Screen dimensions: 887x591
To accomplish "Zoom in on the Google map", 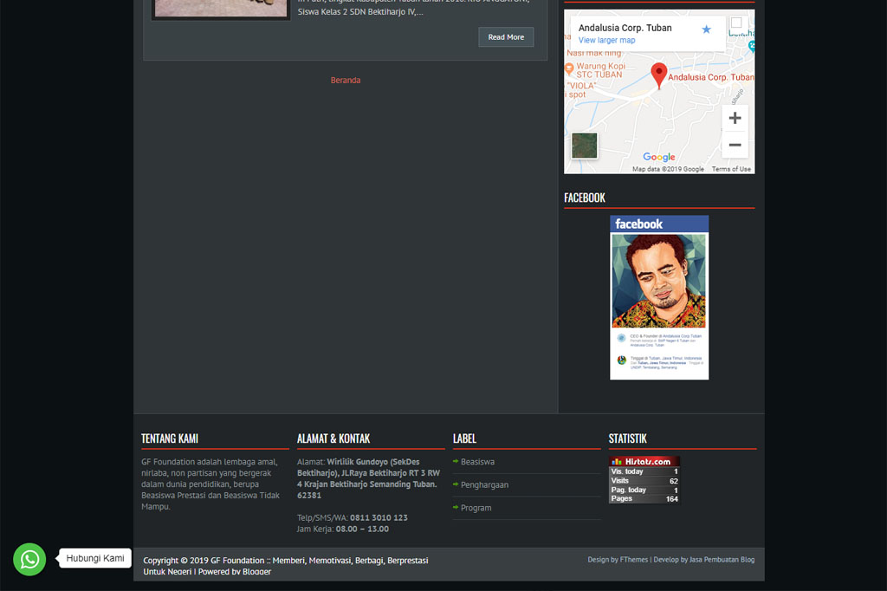I will 735,119.
